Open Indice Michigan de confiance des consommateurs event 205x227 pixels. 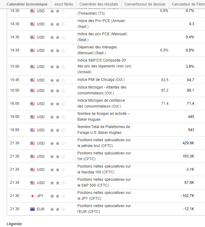pyautogui.click(x=101, y=103)
